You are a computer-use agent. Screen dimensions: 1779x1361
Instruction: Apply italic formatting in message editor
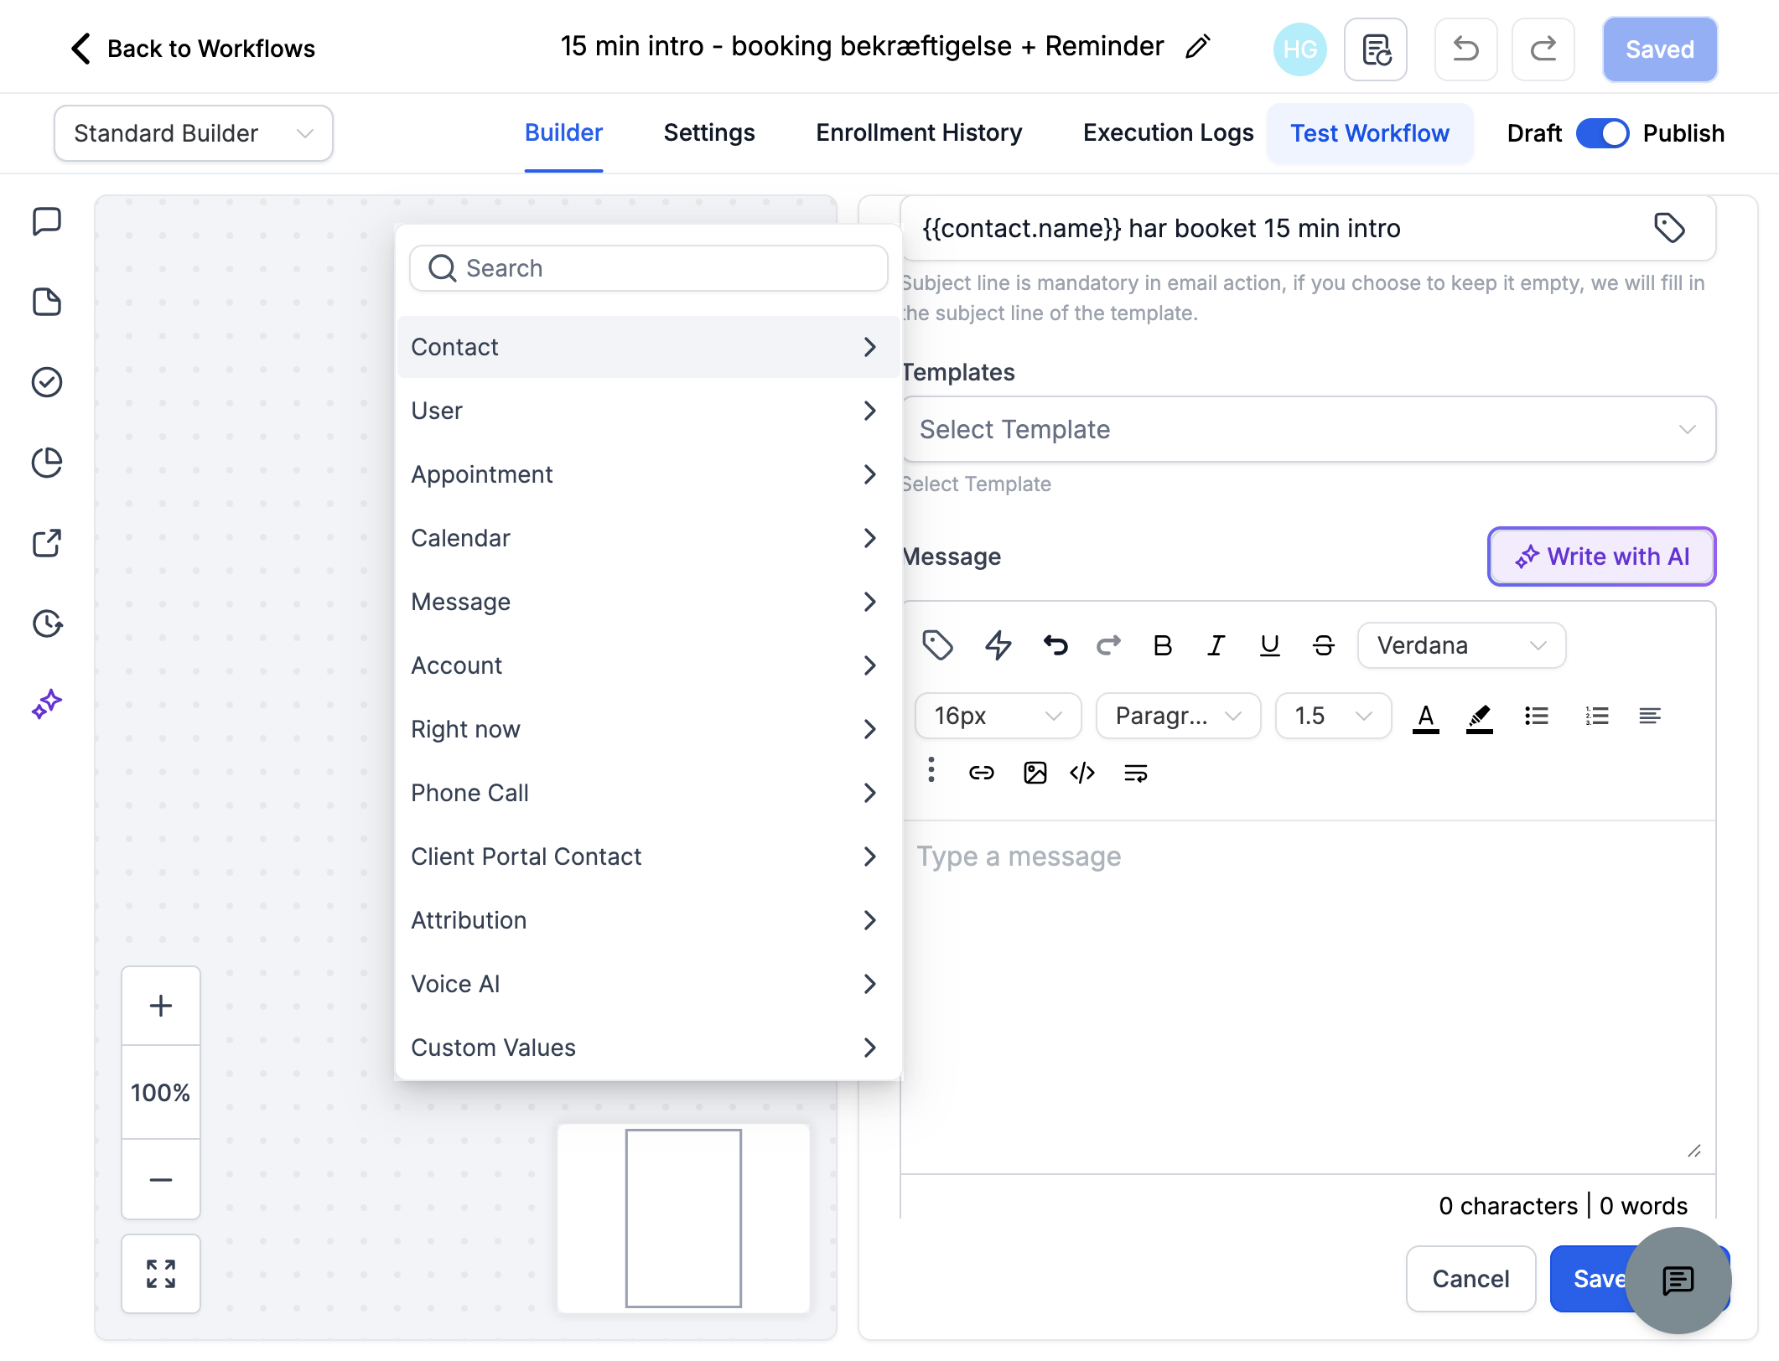pos(1216,645)
